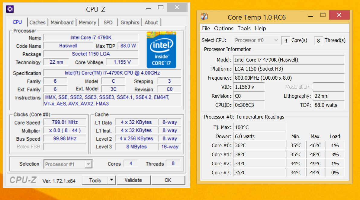The height and width of the screenshot is (200, 360).
Task: Click the Core #2 max temperature '49°C'
Action: click(x=316, y=163)
